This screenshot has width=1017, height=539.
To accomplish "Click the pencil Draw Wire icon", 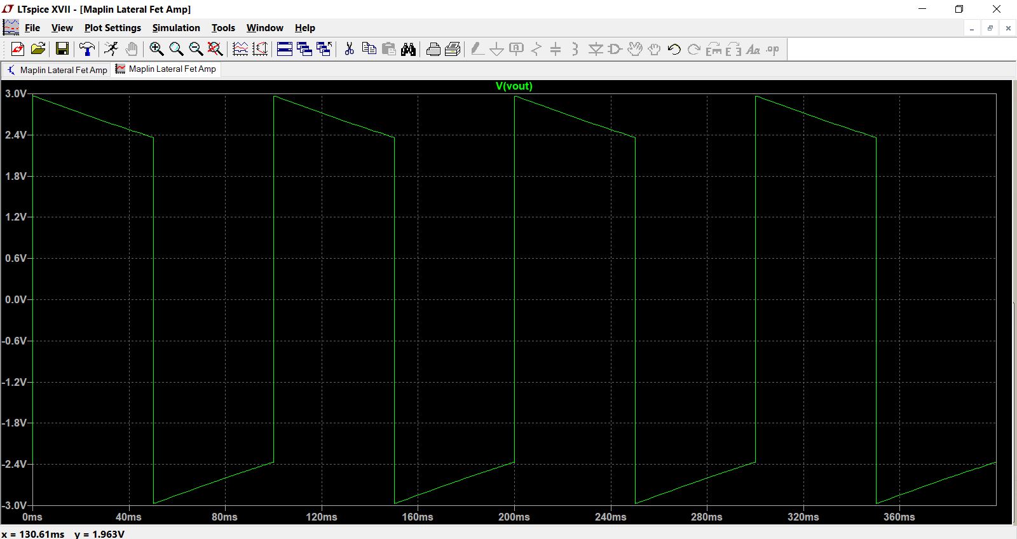I will 477,49.
